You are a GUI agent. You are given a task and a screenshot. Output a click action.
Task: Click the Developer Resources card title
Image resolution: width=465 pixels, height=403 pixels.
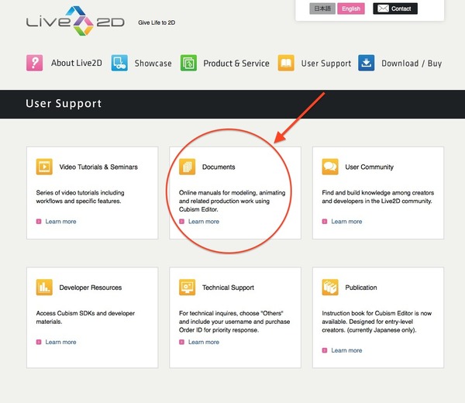click(91, 288)
